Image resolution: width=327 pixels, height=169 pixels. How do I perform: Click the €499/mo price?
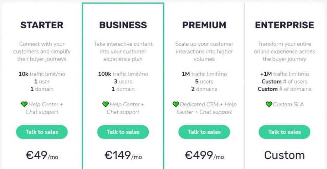coord(204,155)
